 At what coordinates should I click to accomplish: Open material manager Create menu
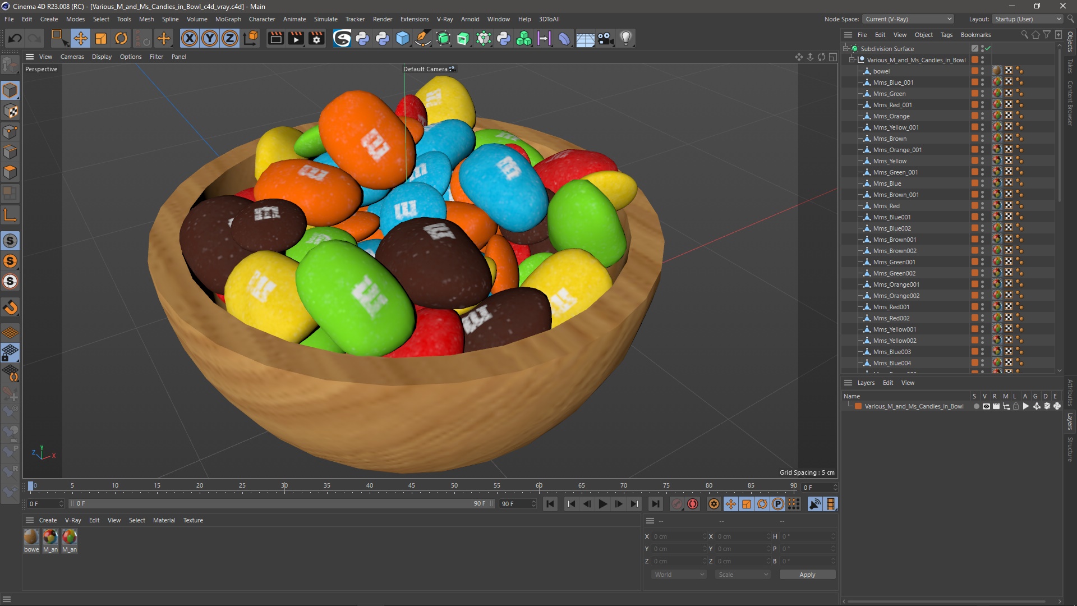(x=48, y=520)
